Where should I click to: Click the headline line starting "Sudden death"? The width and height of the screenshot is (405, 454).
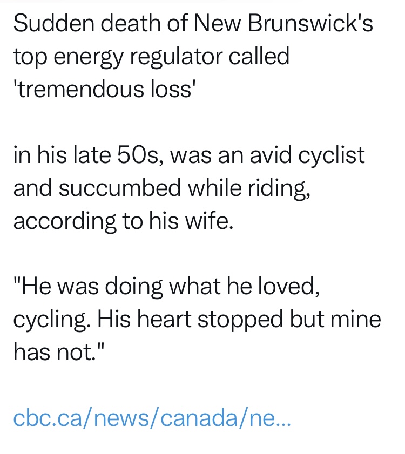pos(193,23)
